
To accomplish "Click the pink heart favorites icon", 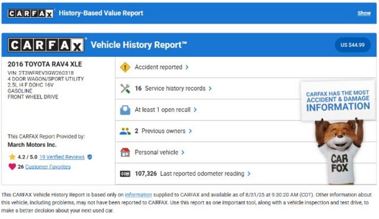I will coord(12,167).
